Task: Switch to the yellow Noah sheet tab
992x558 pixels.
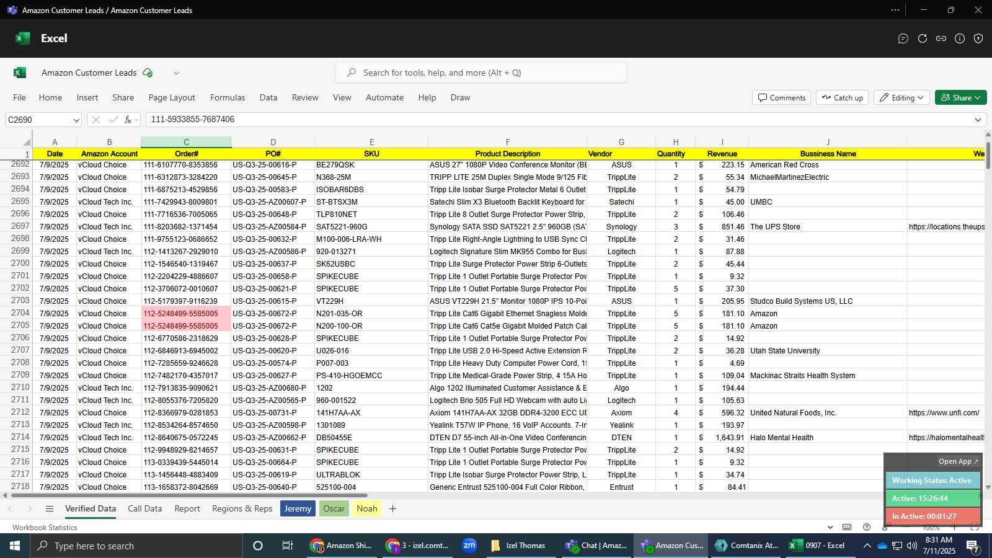Action: click(x=366, y=508)
